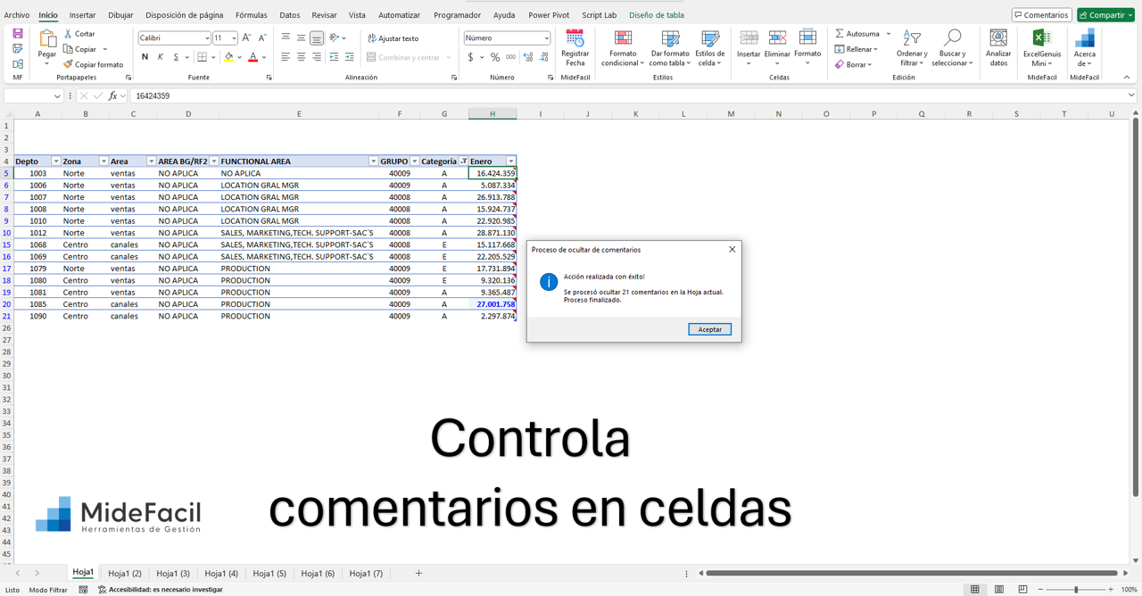Open the Categoría column filter
1142x596 pixels.
click(x=463, y=161)
